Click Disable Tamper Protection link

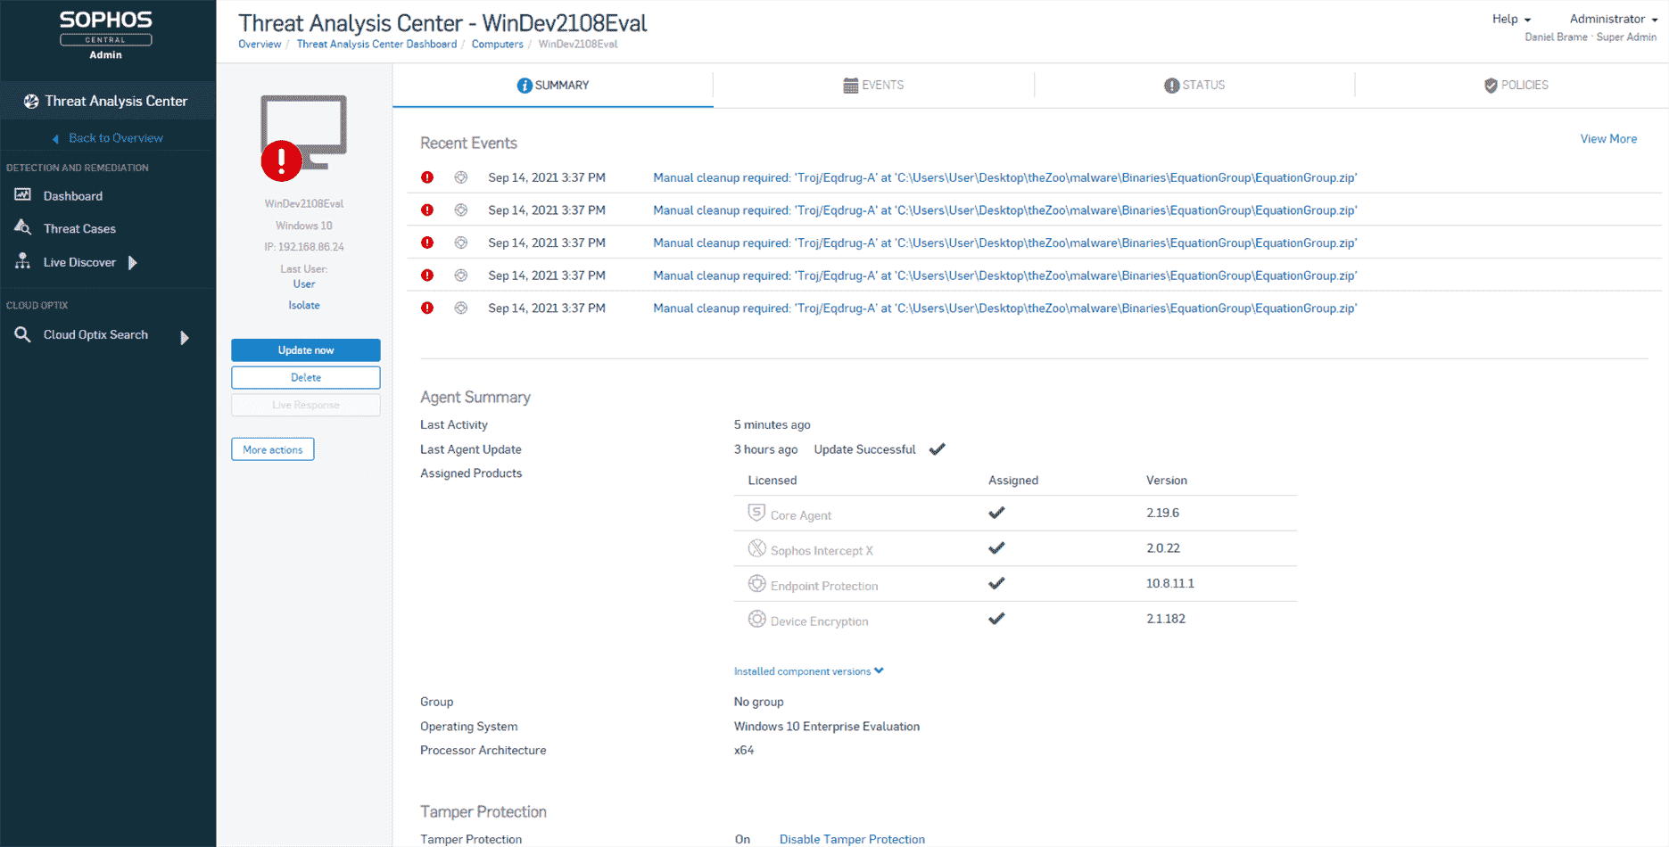852,839
